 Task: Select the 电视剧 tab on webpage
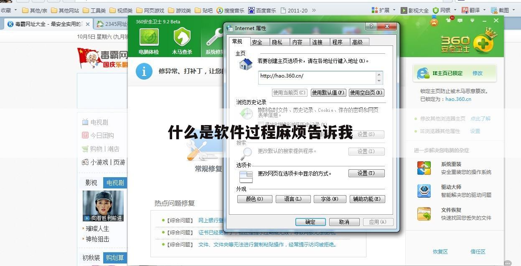[115, 183]
